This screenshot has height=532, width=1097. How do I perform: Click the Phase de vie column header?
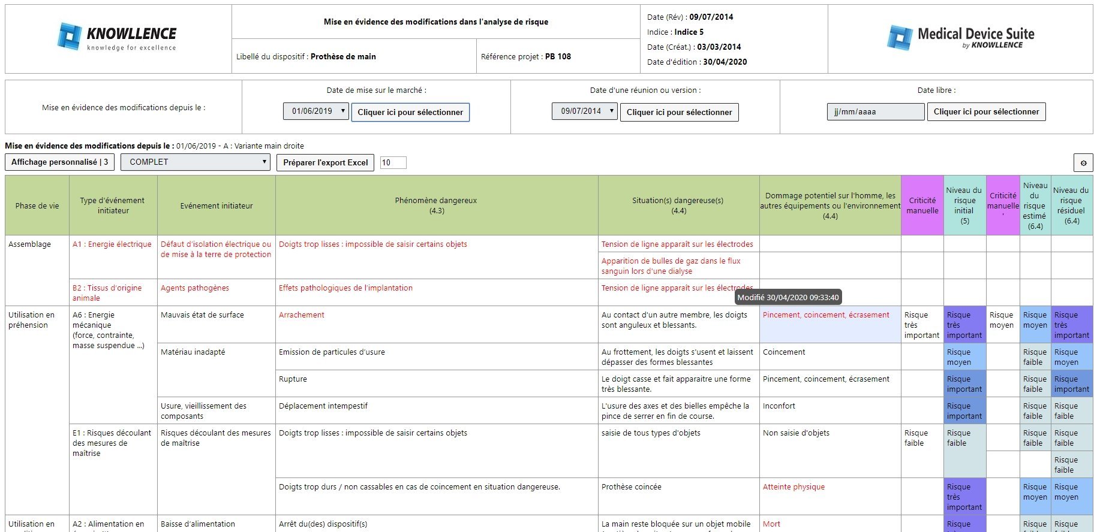point(37,205)
